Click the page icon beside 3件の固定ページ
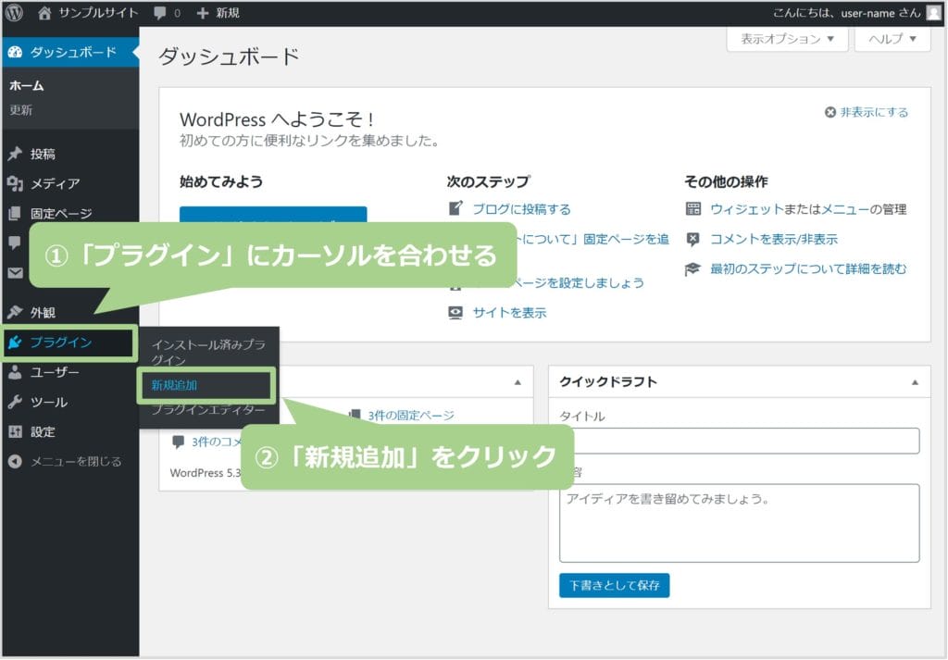Viewport: 948px width, 660px height. [x=355, y=415]
